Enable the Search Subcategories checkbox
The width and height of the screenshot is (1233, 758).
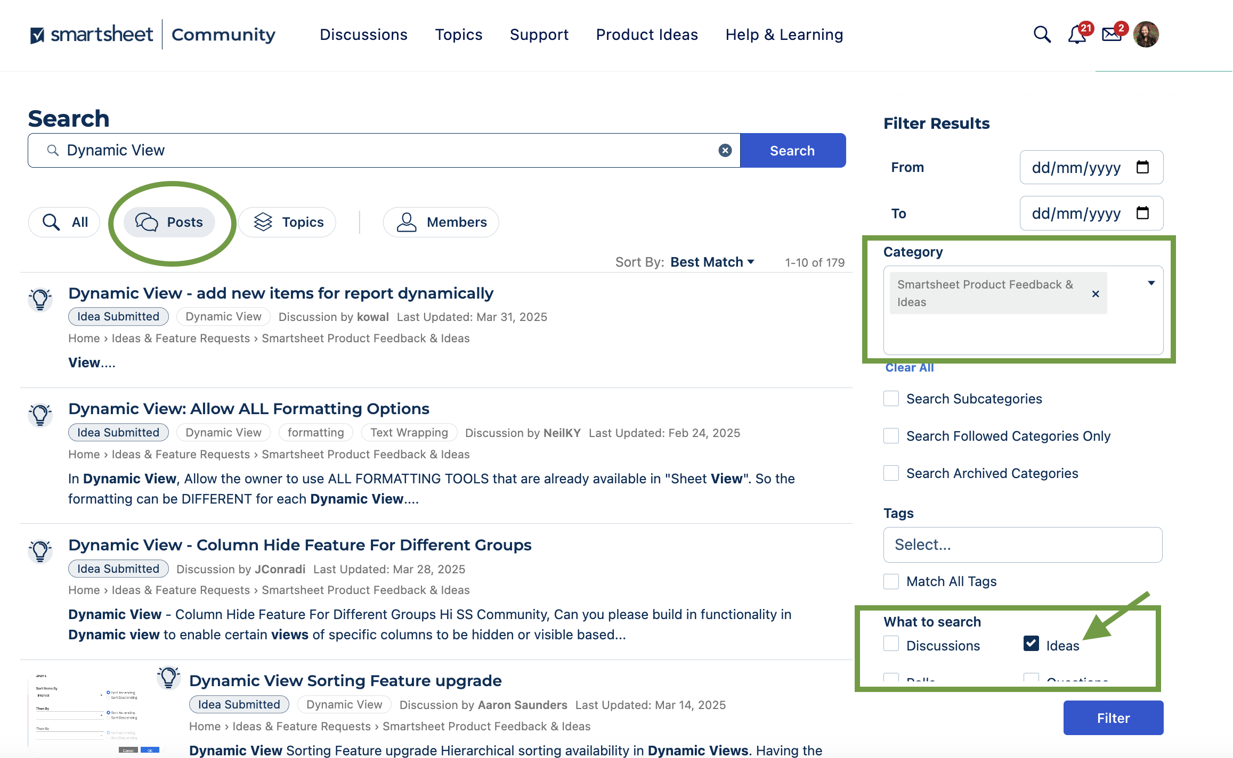[891, 399]
